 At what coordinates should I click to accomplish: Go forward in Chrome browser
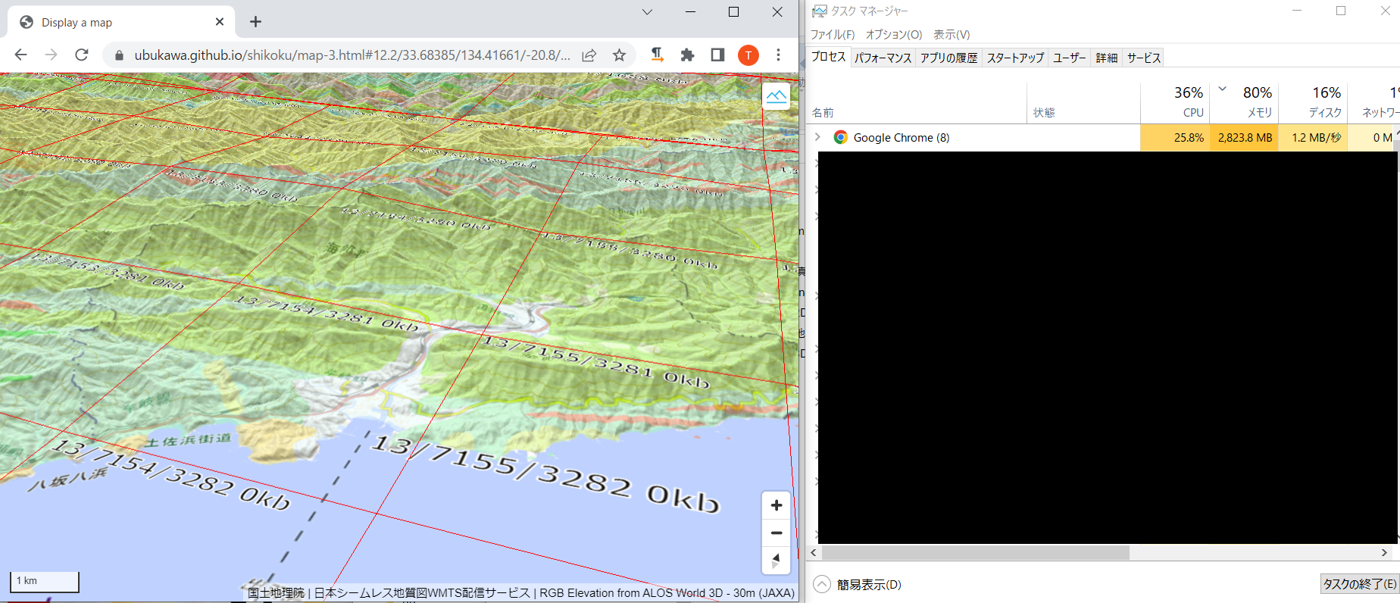point(51,55)
